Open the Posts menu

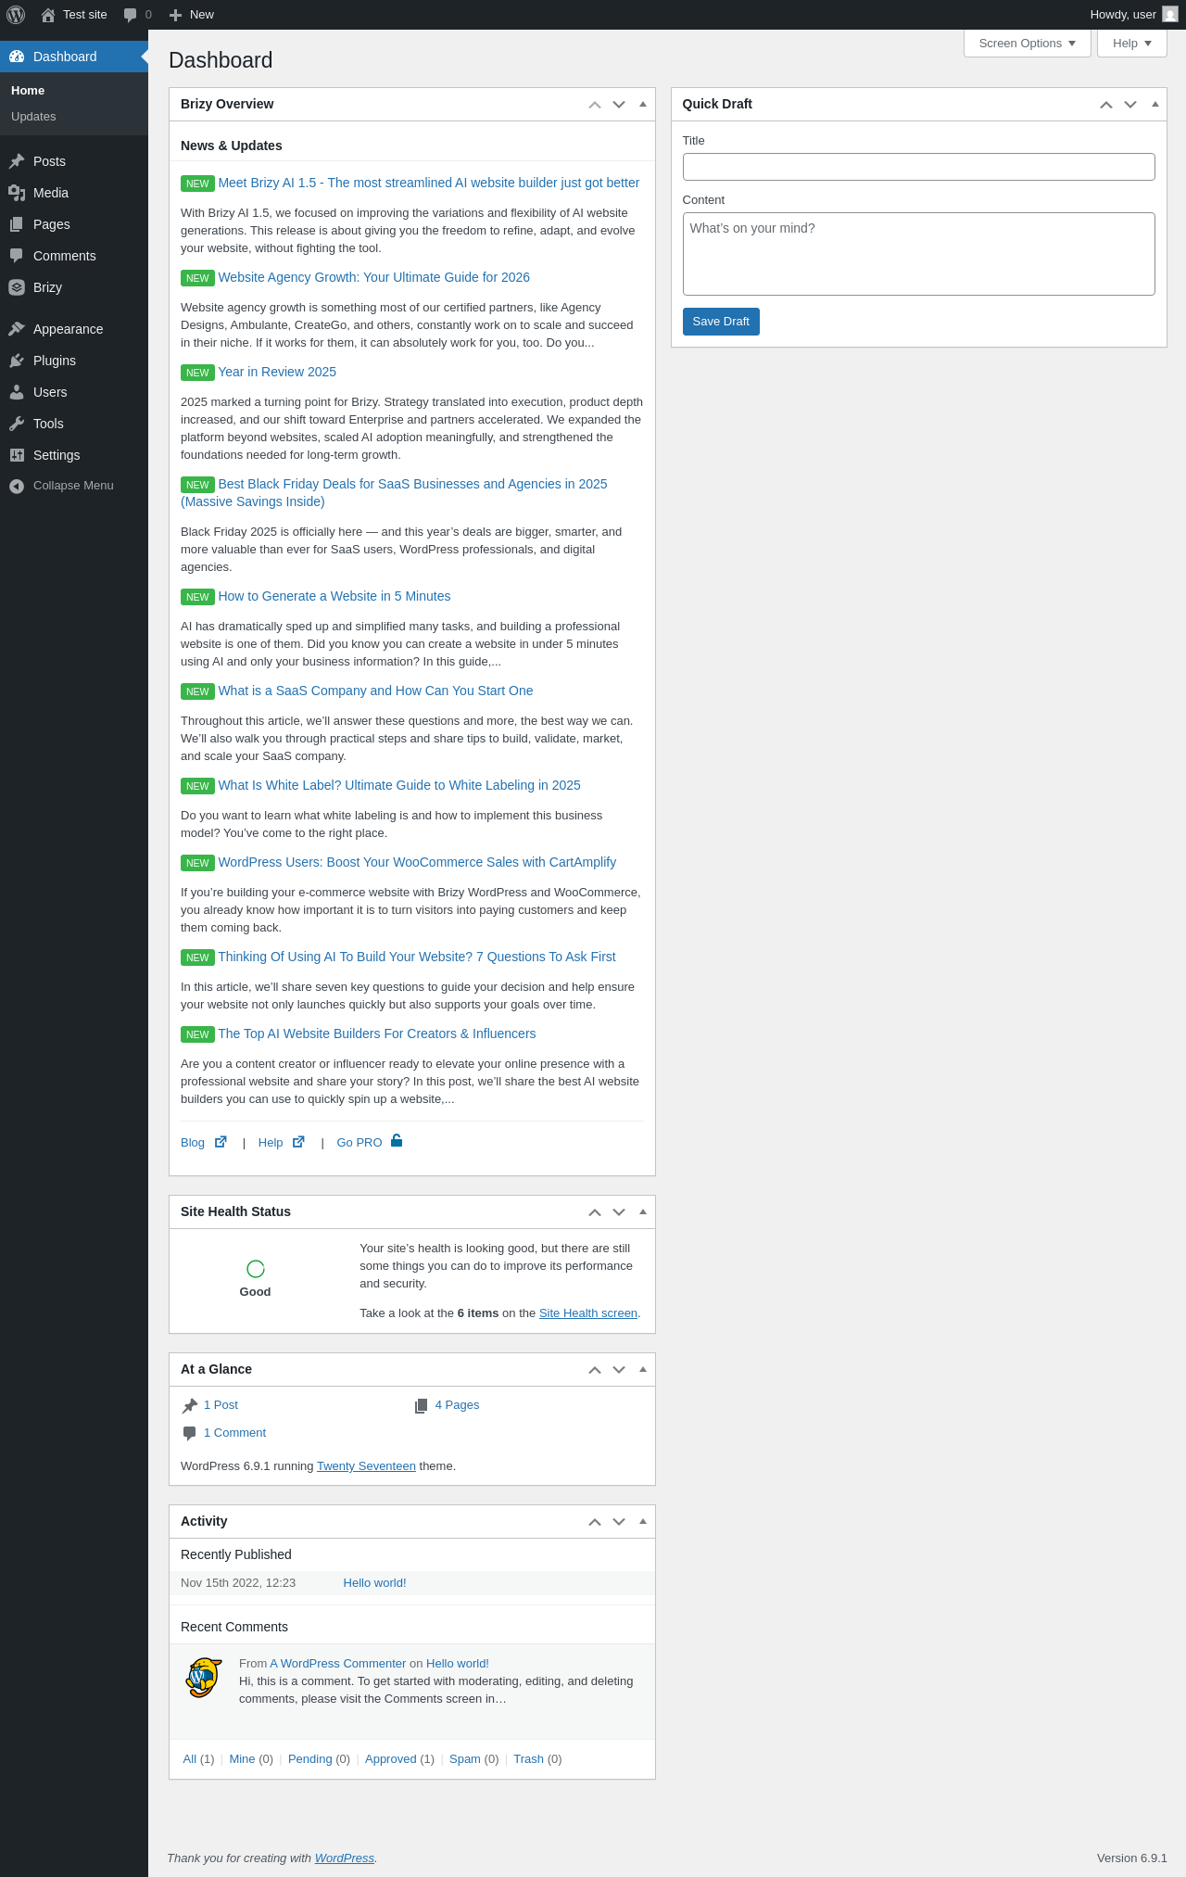[74, 161]
